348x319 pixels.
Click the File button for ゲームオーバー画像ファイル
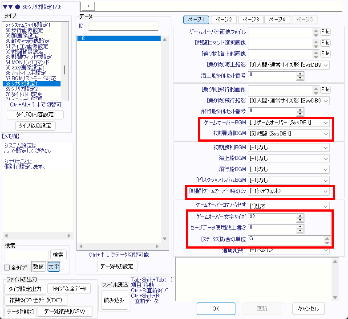point(325,32)
